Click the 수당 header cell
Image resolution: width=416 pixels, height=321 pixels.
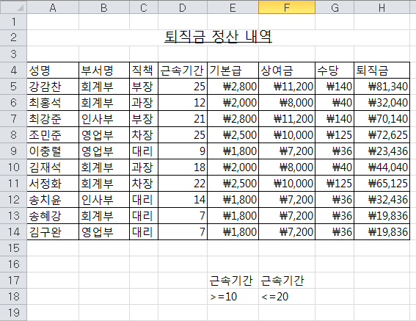pyautogui.click(x=335, y=71)
